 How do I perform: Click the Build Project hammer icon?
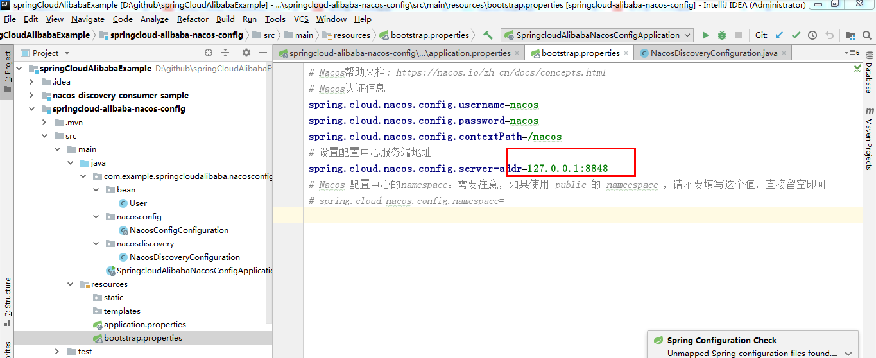point(488,35)
